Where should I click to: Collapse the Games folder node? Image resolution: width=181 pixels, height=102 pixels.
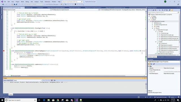coord(149,20)
